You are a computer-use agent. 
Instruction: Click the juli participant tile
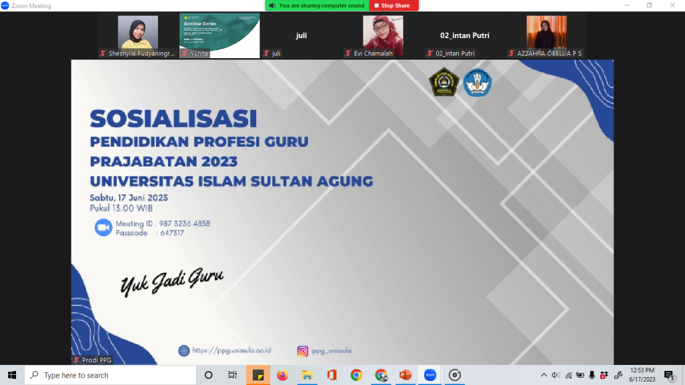point(301,35)
